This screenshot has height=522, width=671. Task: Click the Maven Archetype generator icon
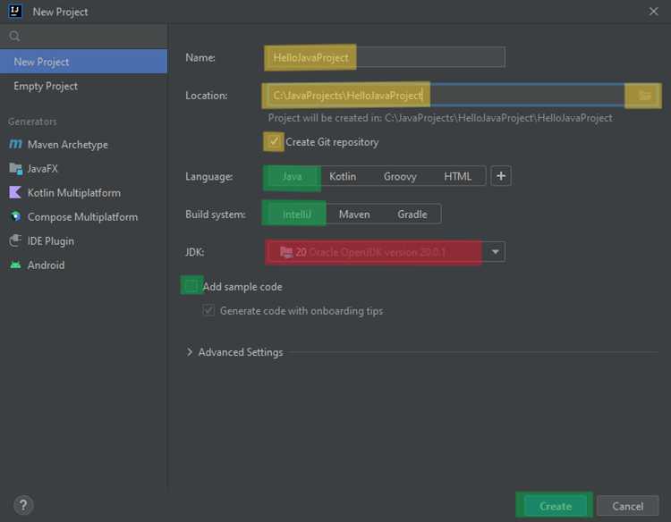15,145
